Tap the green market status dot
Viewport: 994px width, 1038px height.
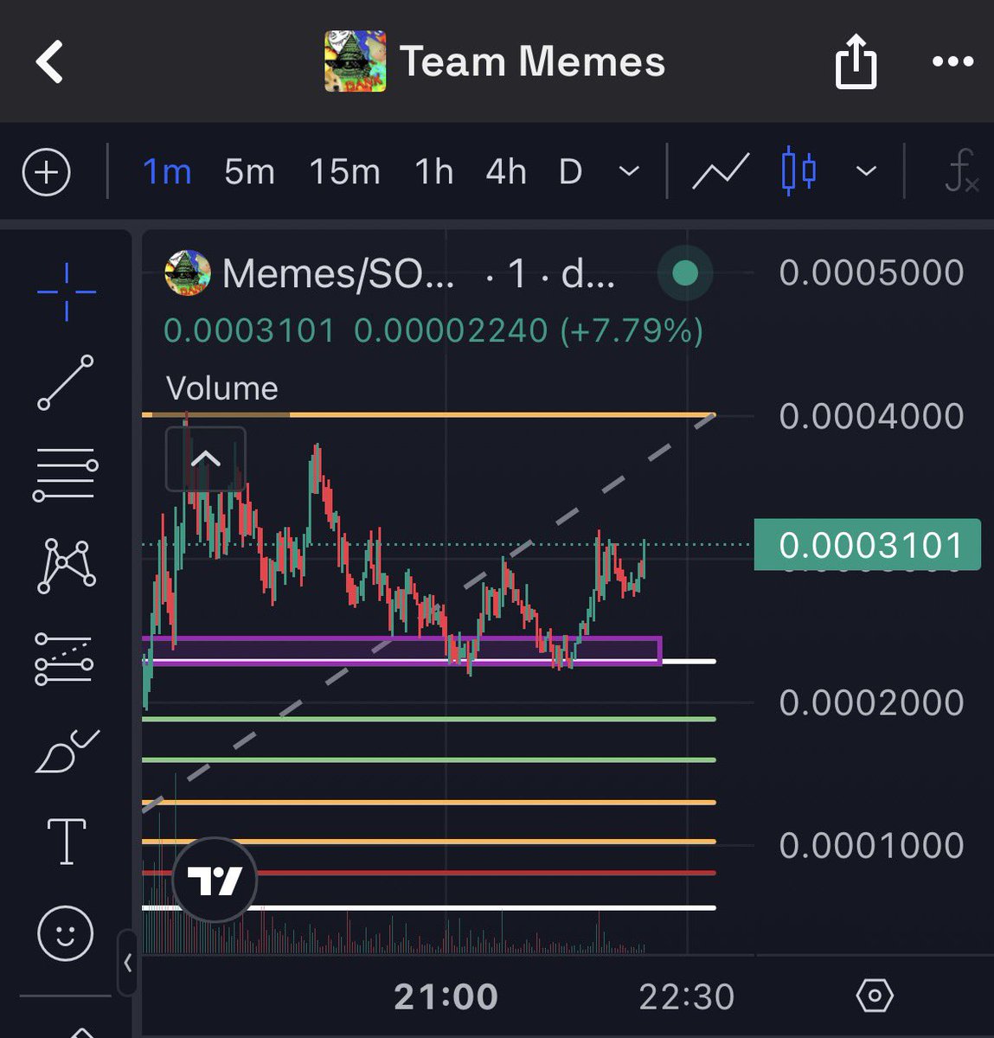click(685, 273)
